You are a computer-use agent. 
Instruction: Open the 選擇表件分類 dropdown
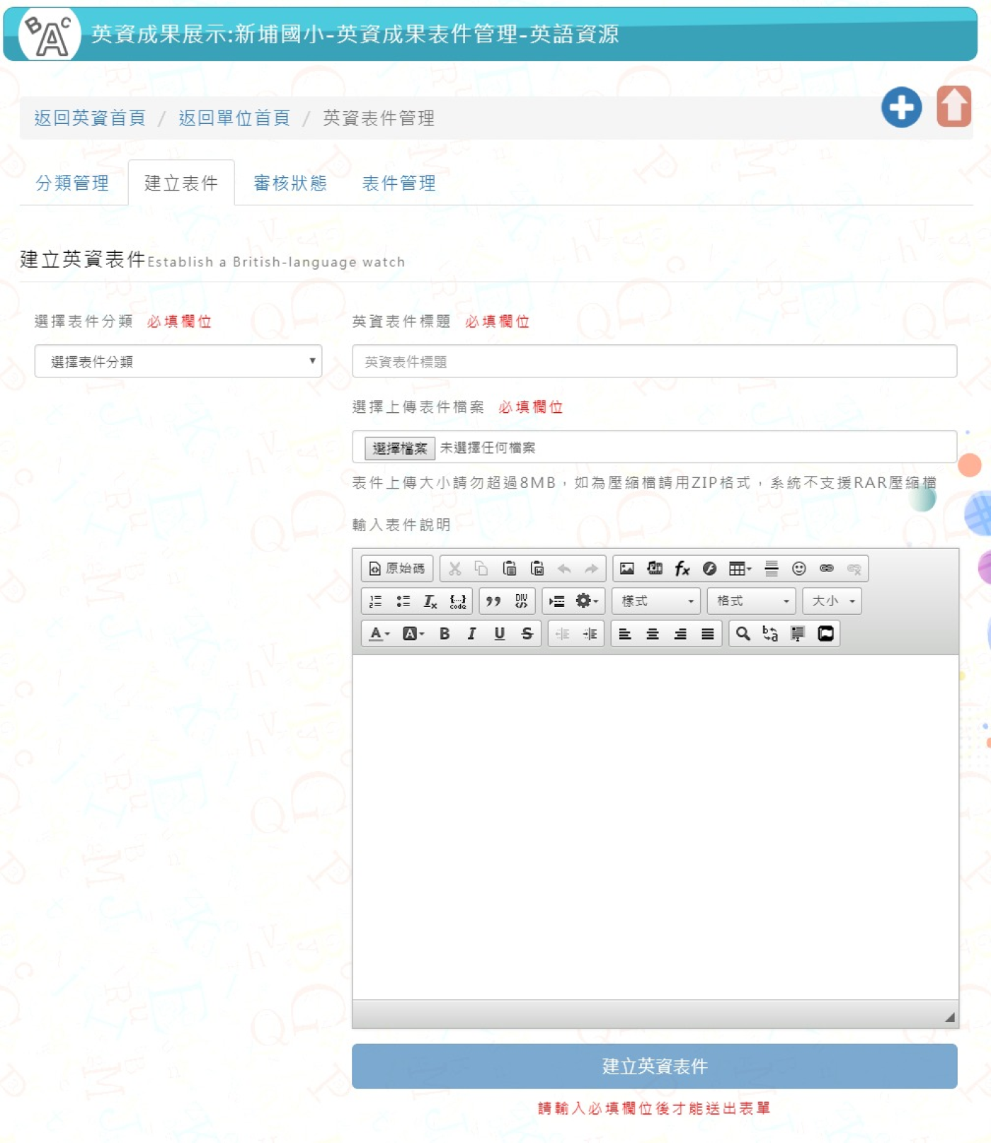(x=178, y=362)
